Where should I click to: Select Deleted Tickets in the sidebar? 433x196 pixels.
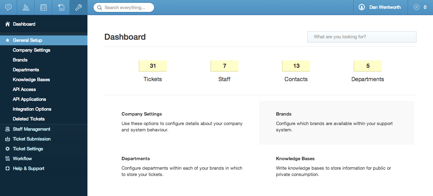pos(29,119)
